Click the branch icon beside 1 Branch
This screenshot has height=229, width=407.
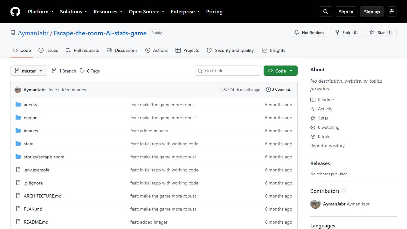[54, 71]
